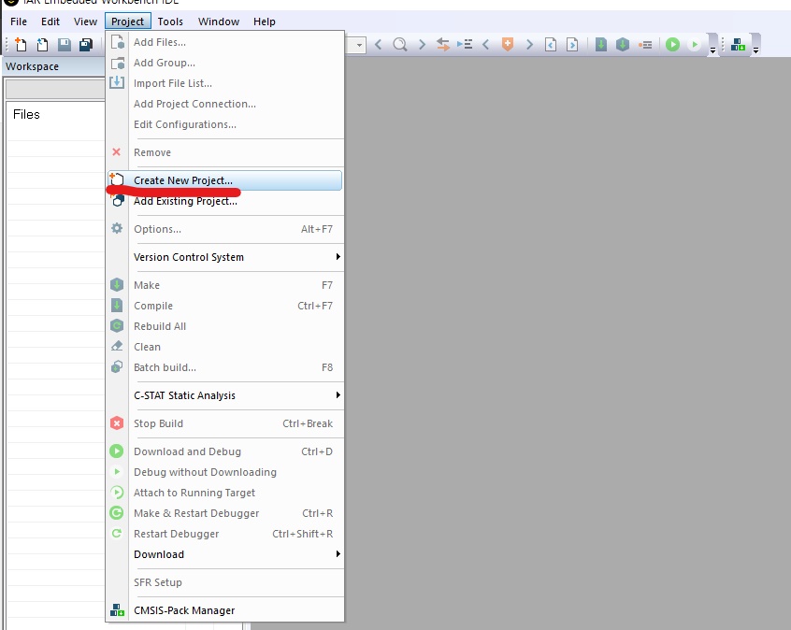Click the Previous Bookmark arrow icon
The width and height of the screenshot is (791, 630).
pos(486,44)
